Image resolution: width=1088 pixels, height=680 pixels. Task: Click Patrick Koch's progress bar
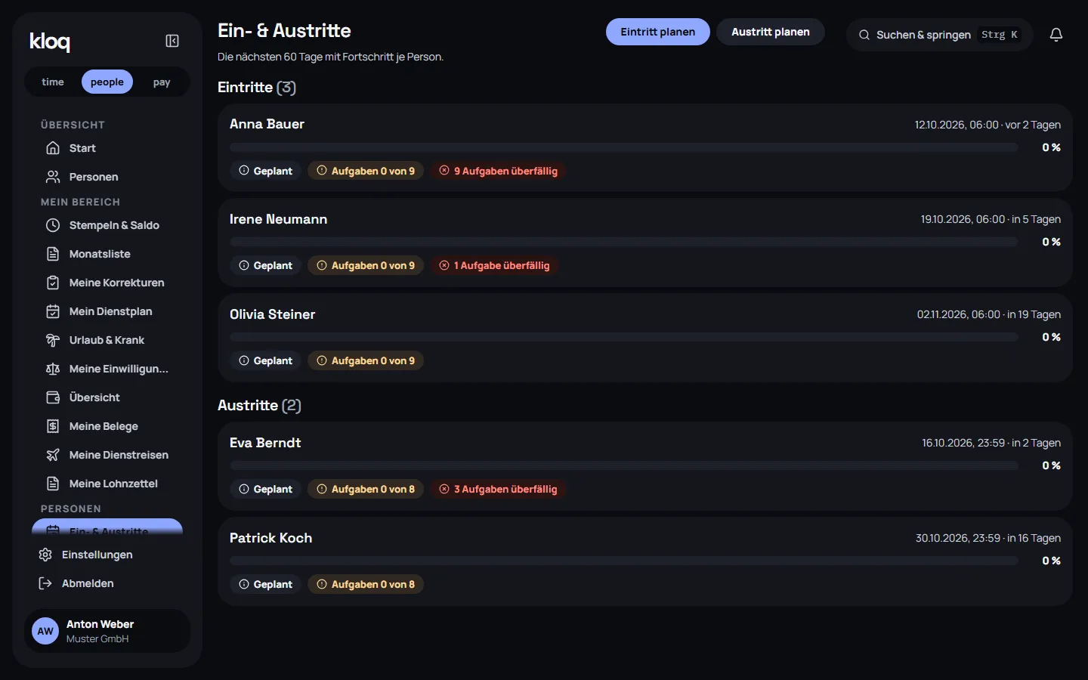coord(624,561)
